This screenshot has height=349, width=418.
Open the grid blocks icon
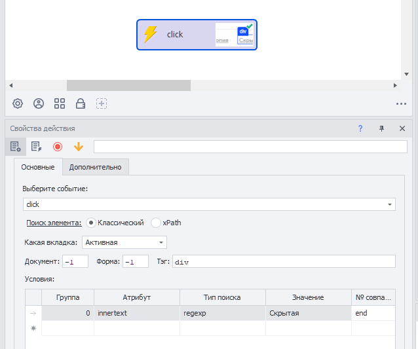pos(60,103)
